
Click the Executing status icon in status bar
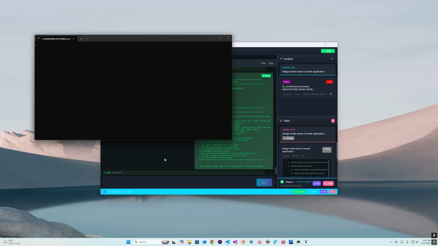(x=105, y=192)
